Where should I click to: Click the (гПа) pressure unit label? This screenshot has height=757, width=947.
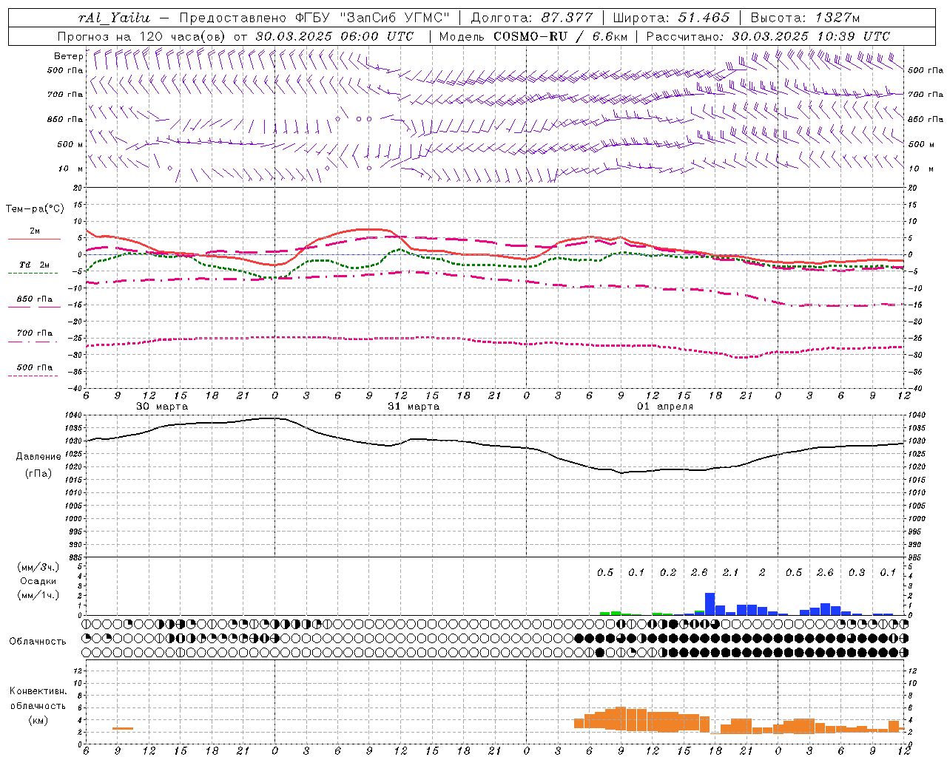pos(38,474)
